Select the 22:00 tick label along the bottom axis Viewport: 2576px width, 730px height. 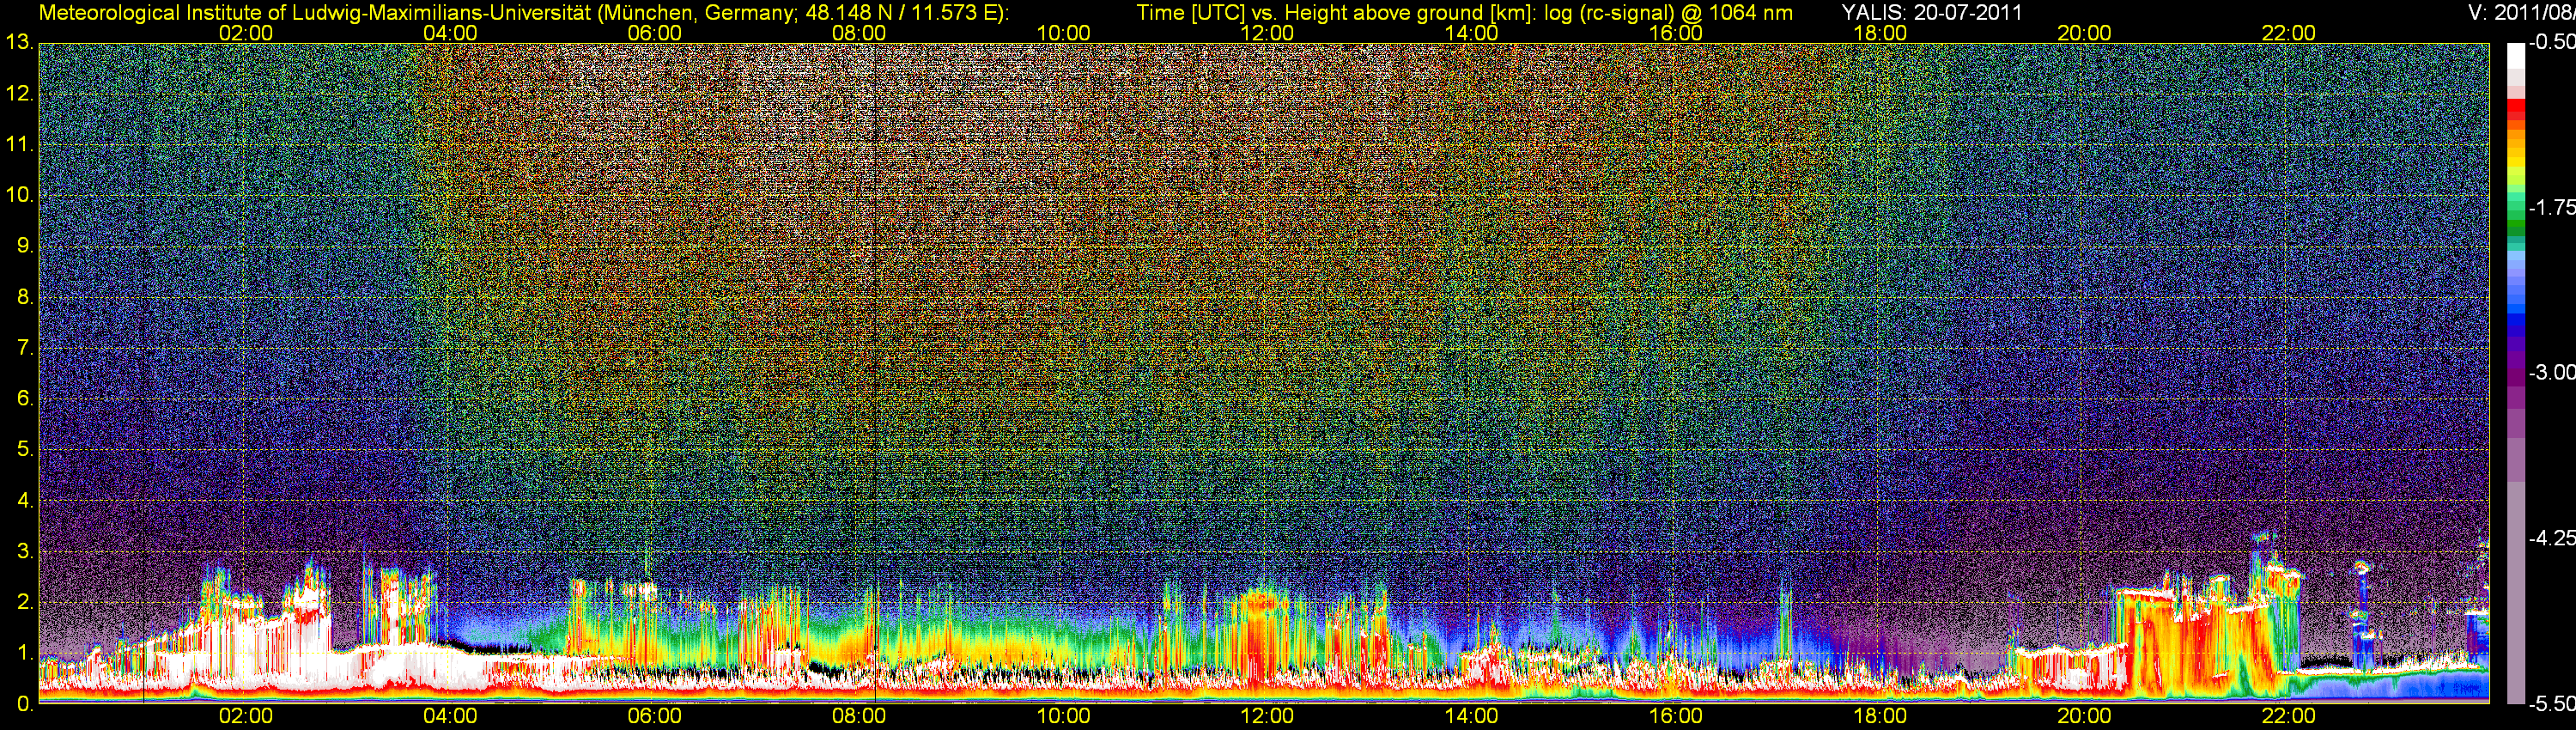click(x=2288, y=716)
